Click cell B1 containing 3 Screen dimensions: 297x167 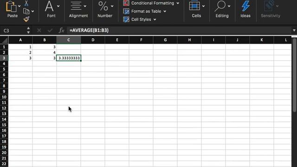pos(45,47)
